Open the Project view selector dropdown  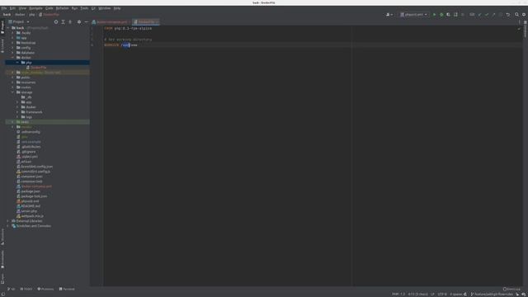pyautogui.click(x=19, y=22)
